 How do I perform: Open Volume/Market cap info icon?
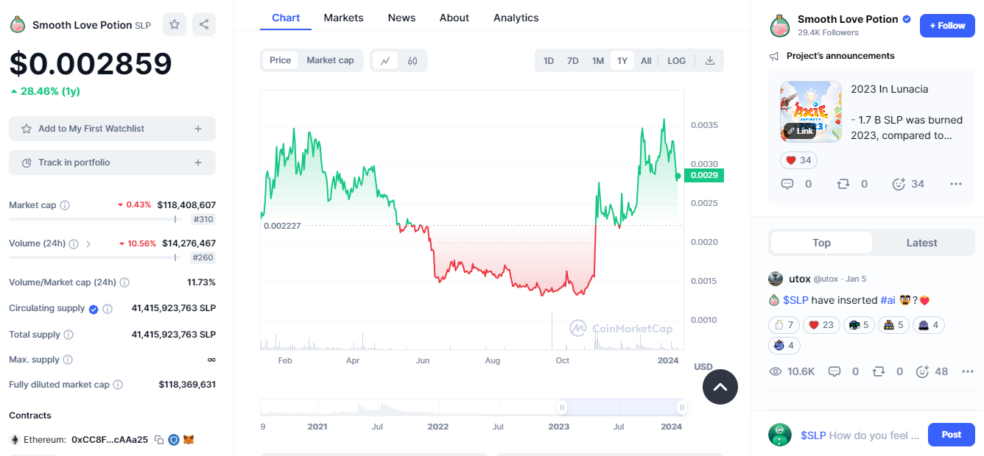(124, 282)
